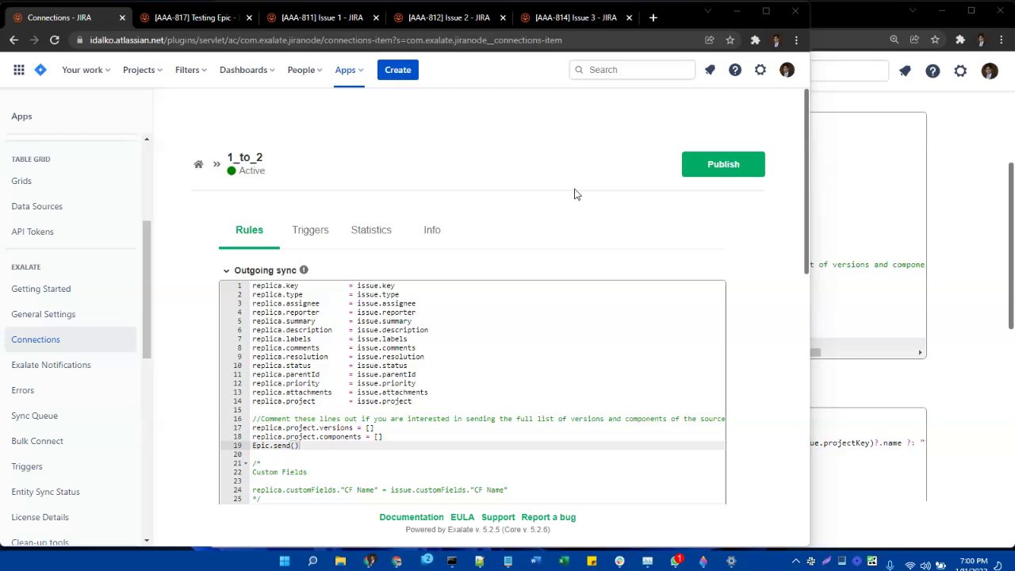This screenshot has height=571, width=1015.
Task: Click the browser back arrow
Action: [14, 40]
